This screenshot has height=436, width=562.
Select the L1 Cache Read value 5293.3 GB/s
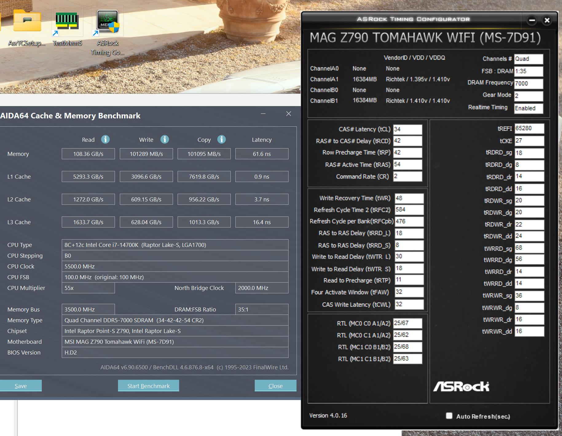pos(88,176)
